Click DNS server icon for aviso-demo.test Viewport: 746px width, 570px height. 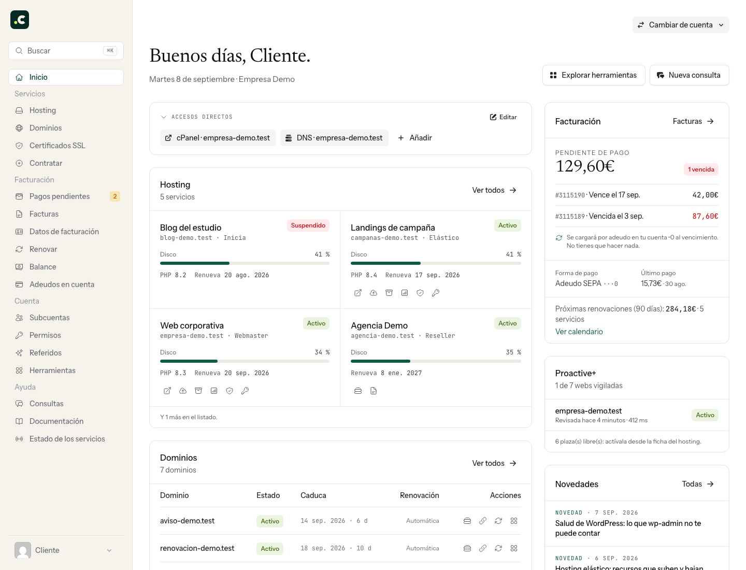[467, 521]
